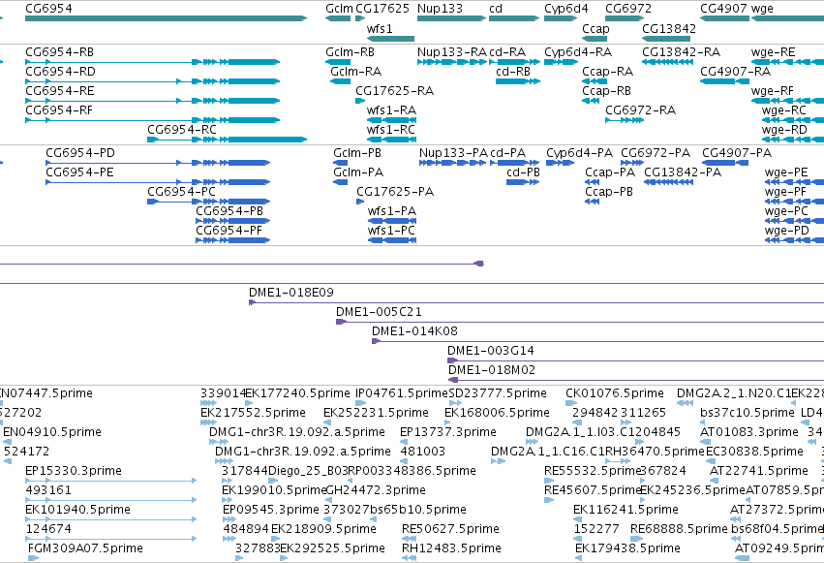Select protein CG6954-PF

(232, 240)
